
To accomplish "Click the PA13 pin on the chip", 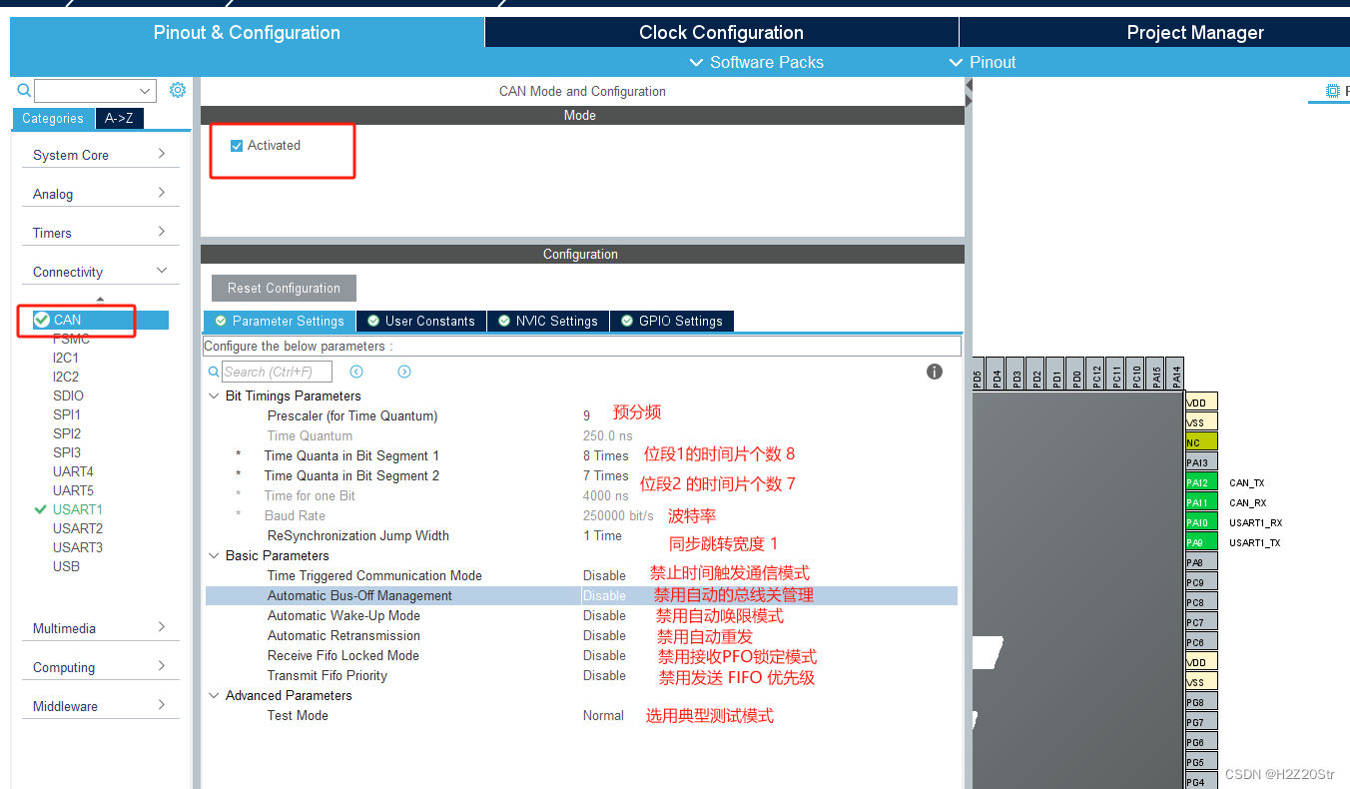I will (x=1201, y=462).
